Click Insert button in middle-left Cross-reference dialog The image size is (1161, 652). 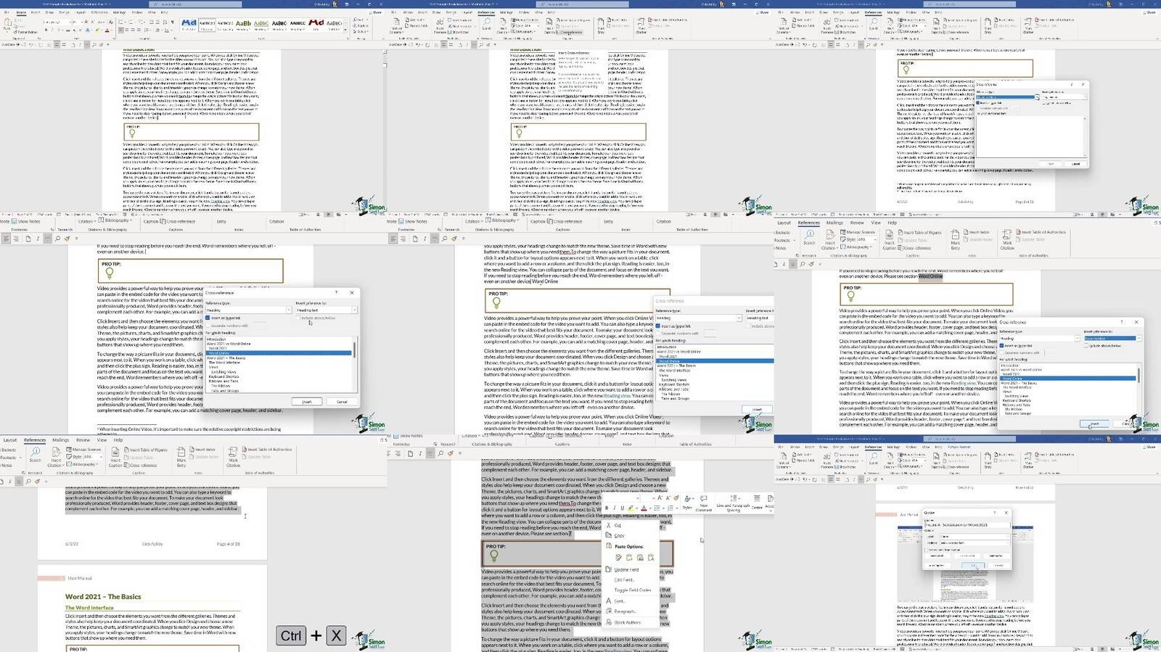tap(306, 401)
